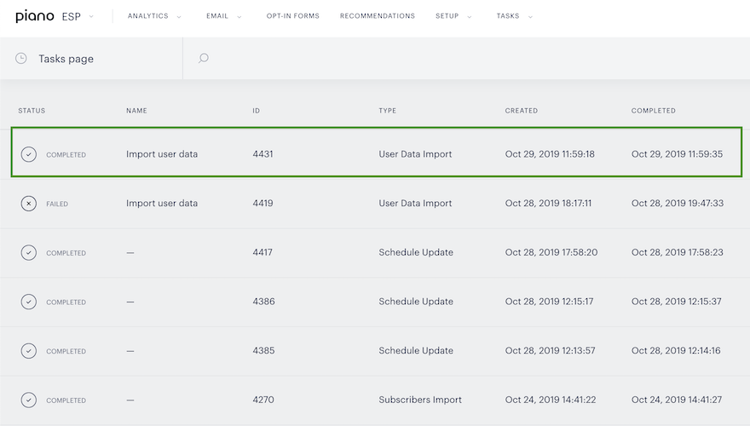Click the Subscribers Import task row

pos(375,400)
